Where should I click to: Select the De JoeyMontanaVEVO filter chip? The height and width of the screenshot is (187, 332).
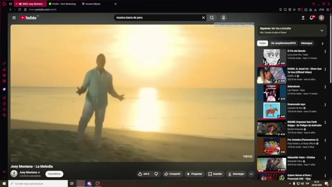click(283, 43)
